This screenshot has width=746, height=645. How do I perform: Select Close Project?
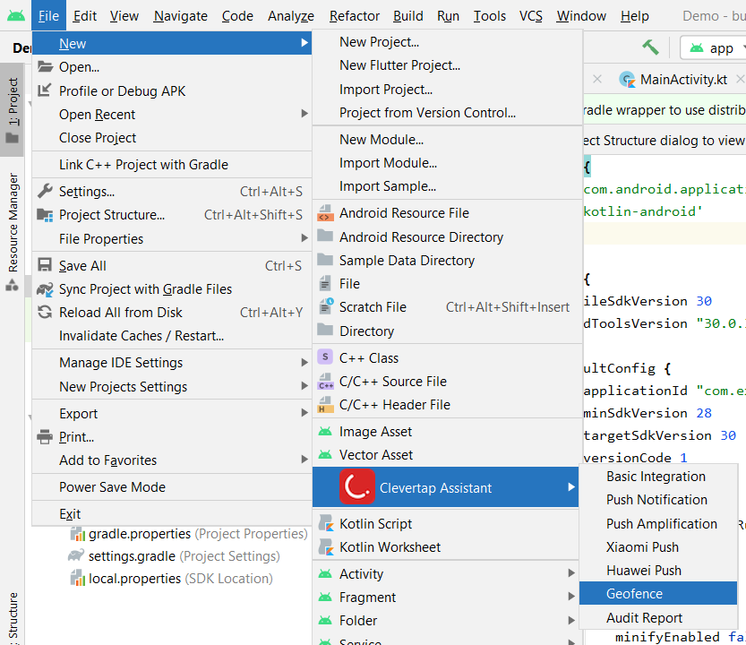point(172,138)
